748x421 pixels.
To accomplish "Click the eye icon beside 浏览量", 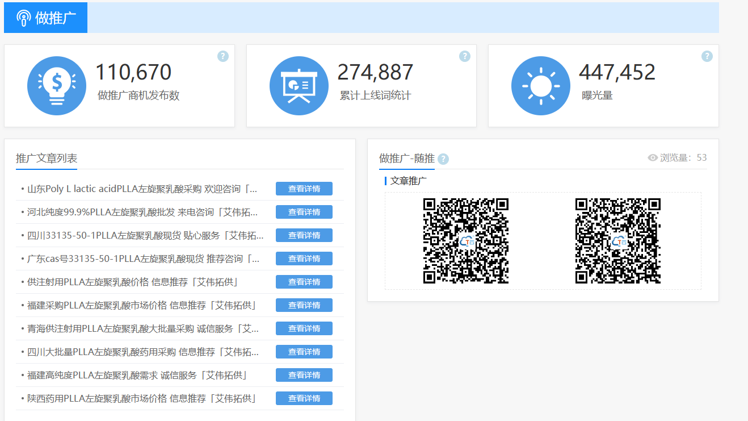I will 653,158.
